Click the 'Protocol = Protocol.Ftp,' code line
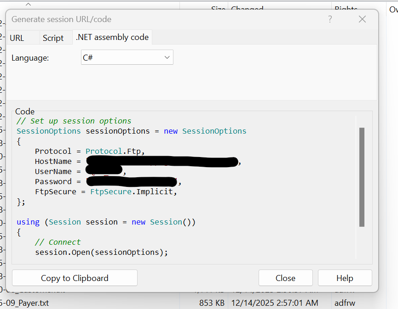 tap(90, 151)
